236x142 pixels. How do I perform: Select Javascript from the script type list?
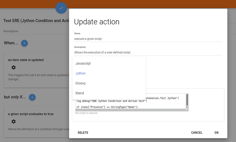83,63
